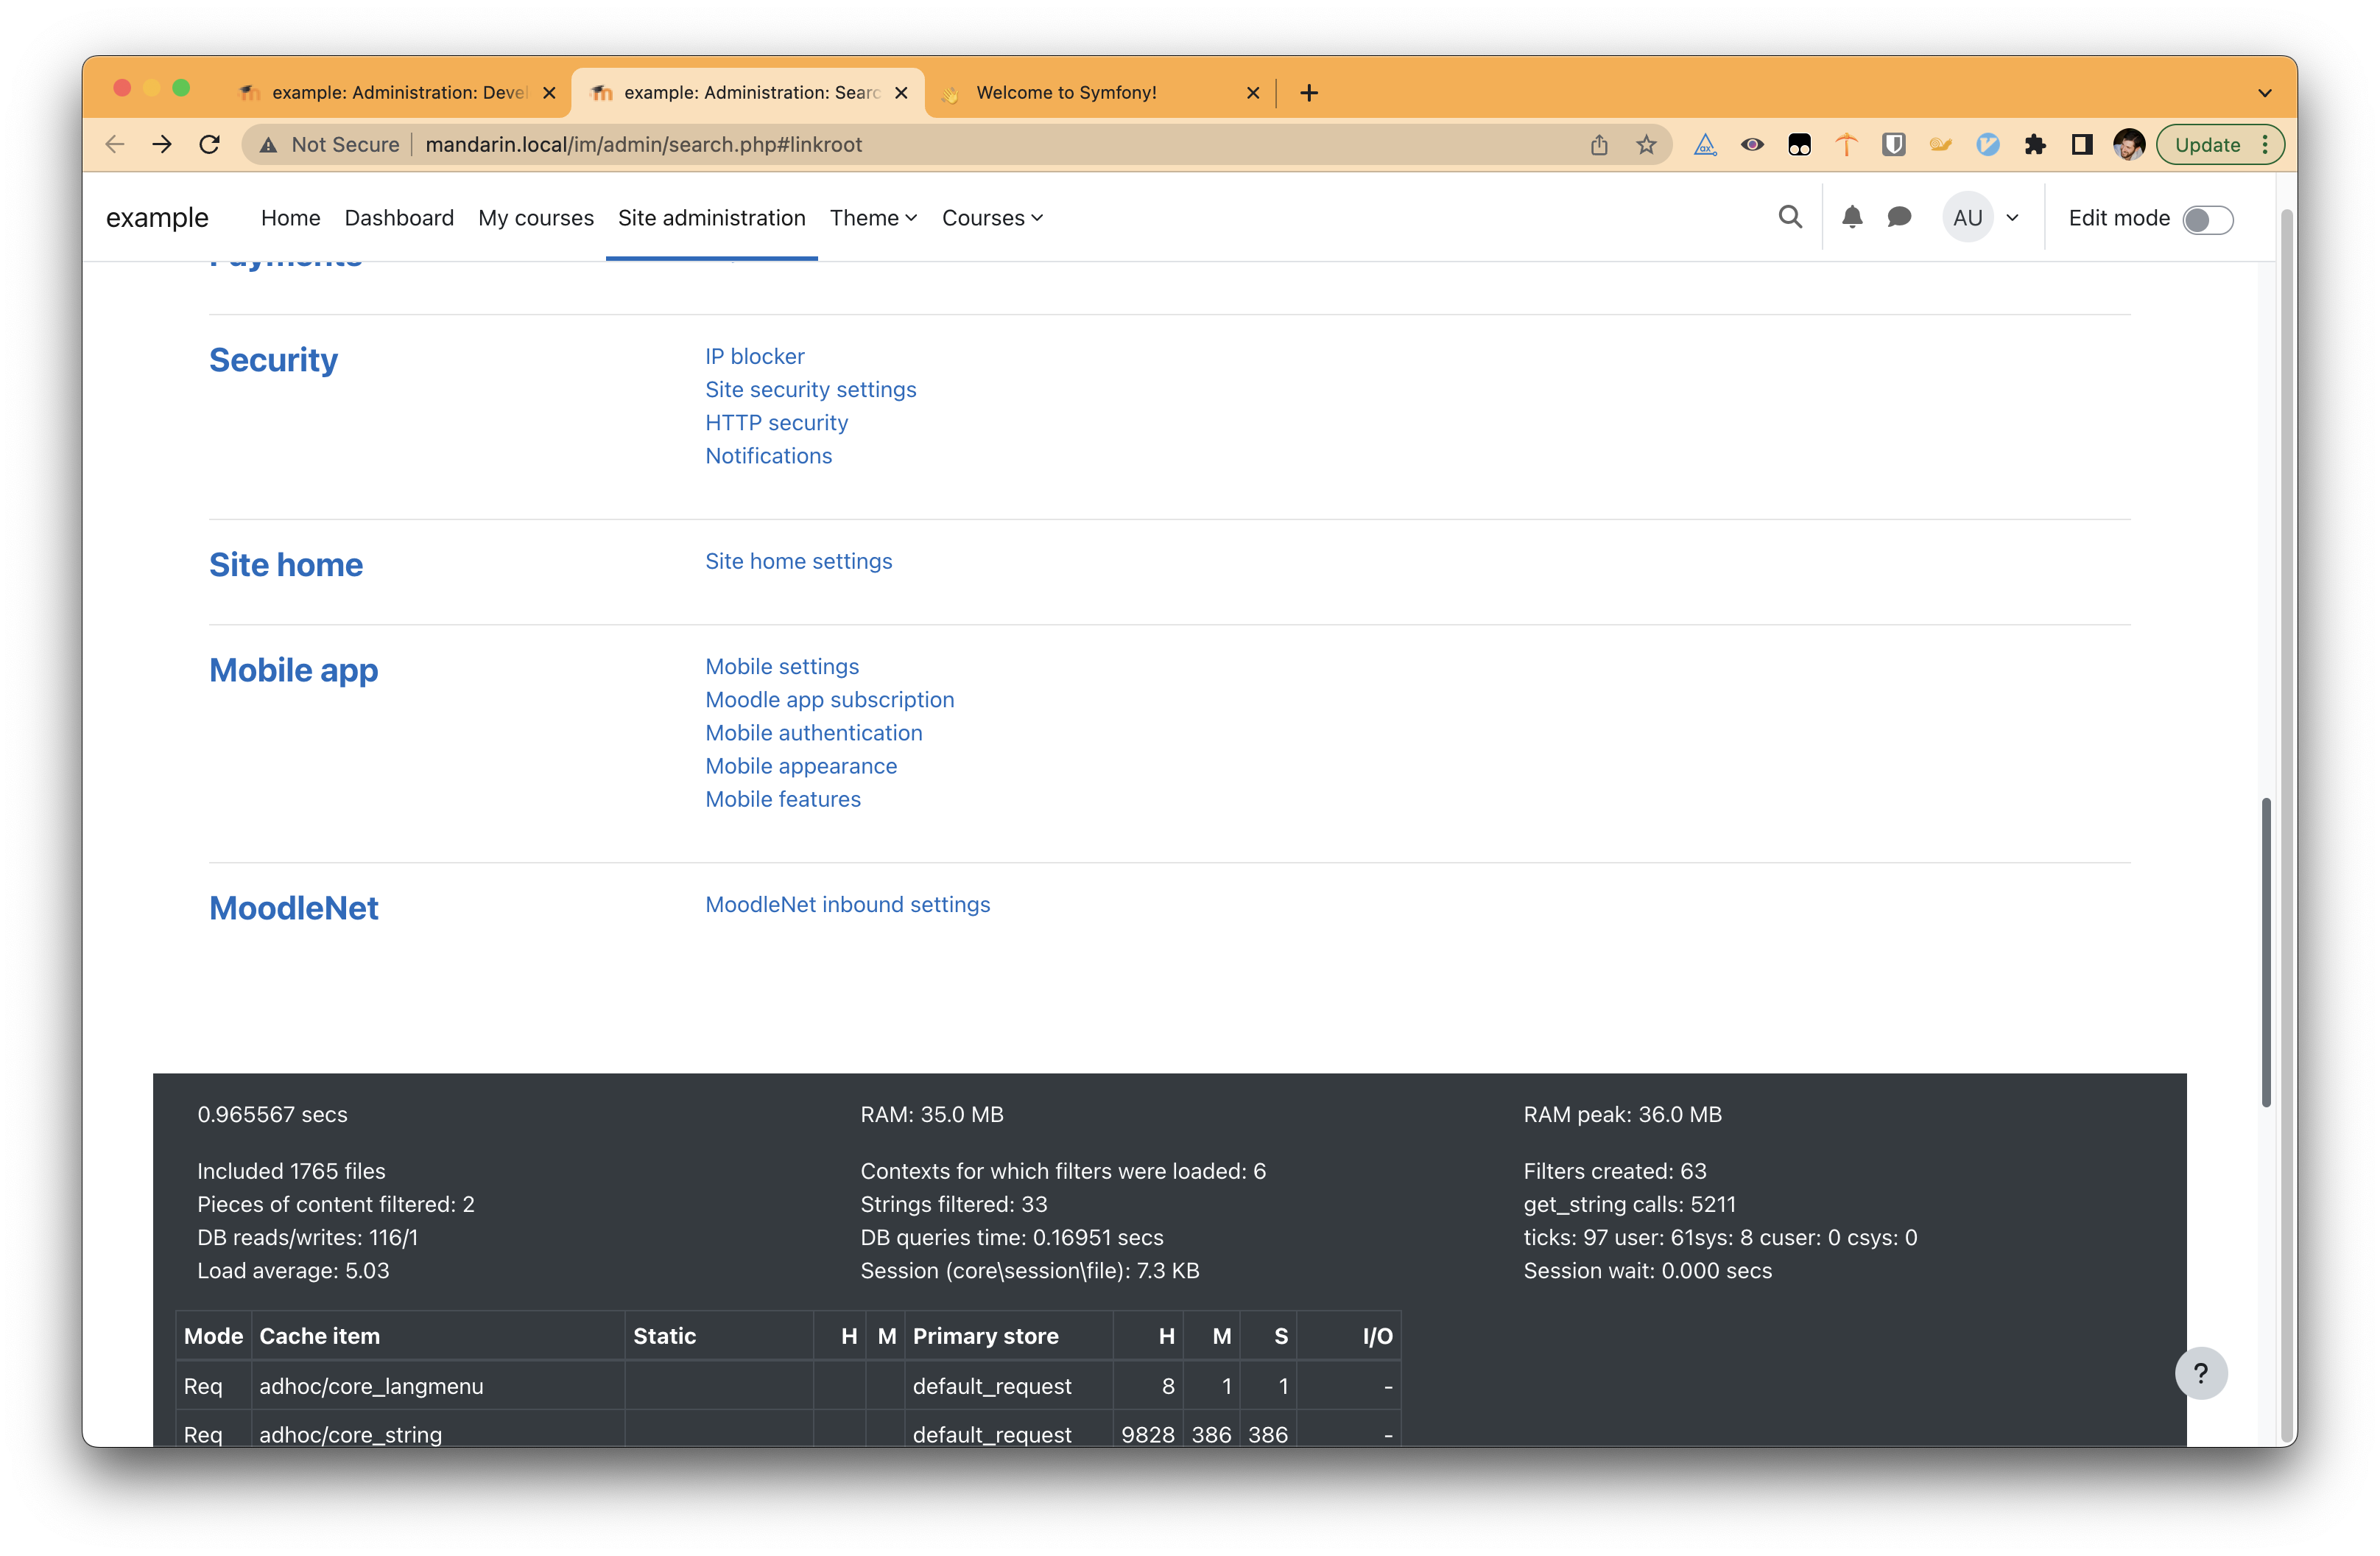Click the Mobile app section heading
This screenshot has width=2380, height=1556.
pos(293,670)
